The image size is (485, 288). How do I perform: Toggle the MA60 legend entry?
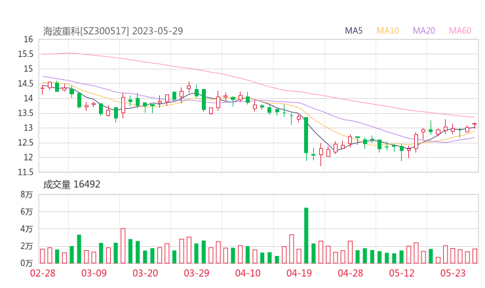click(460, 31)
